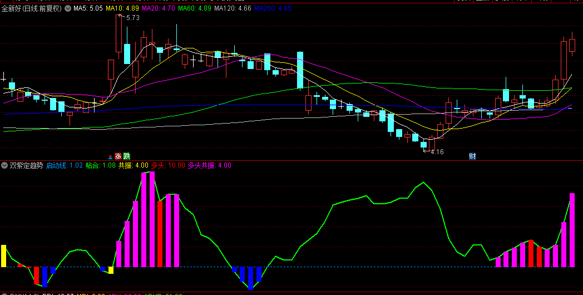Click the 5.73 high price annotation
This screenshot has width=583, height=295.
133,17
